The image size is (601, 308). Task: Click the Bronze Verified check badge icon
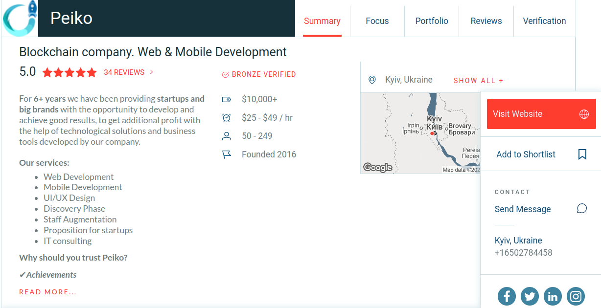point(226,75)
